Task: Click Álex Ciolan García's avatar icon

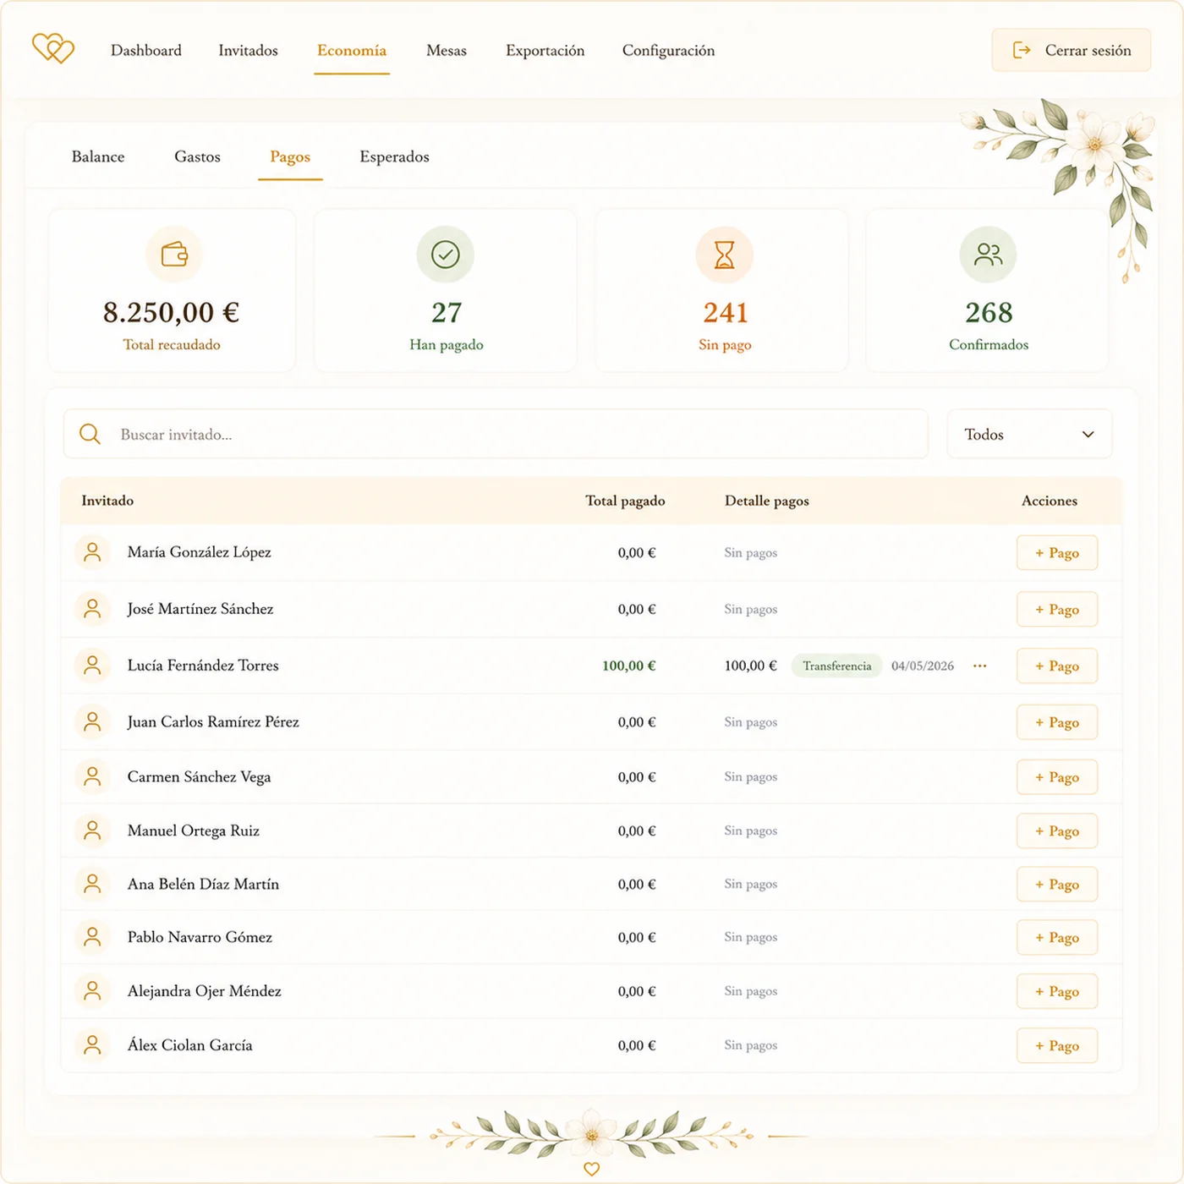Action: coord(93,1045)
